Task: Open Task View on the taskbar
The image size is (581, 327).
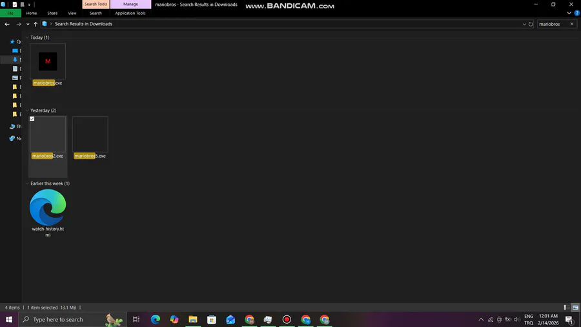Action: tap(136, 319)
